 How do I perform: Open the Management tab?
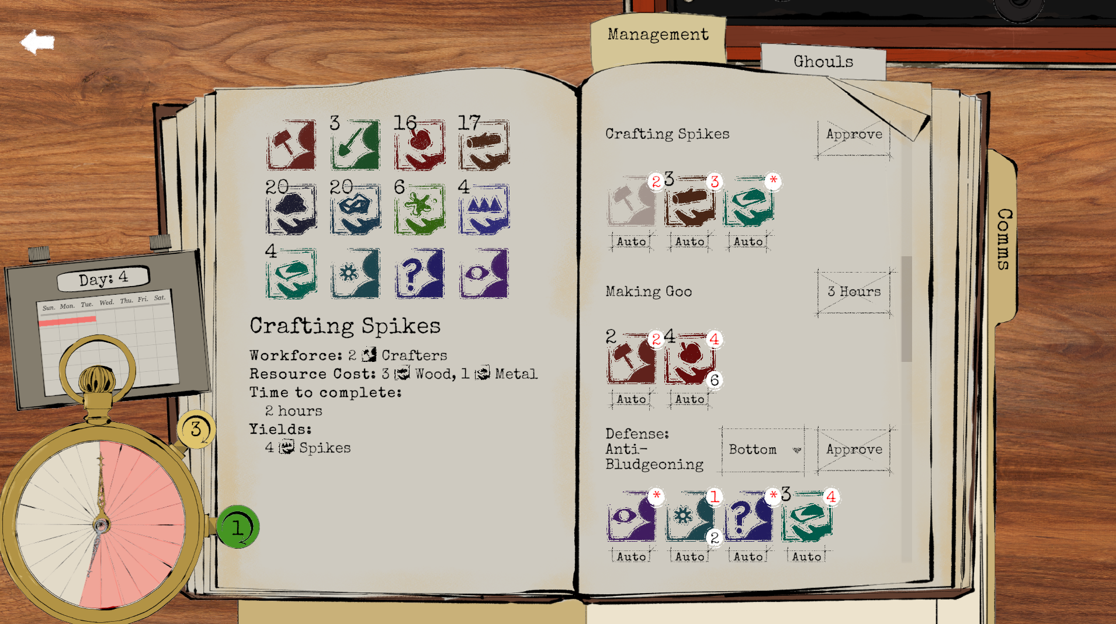pyautogui.click(x=658, y=35)
